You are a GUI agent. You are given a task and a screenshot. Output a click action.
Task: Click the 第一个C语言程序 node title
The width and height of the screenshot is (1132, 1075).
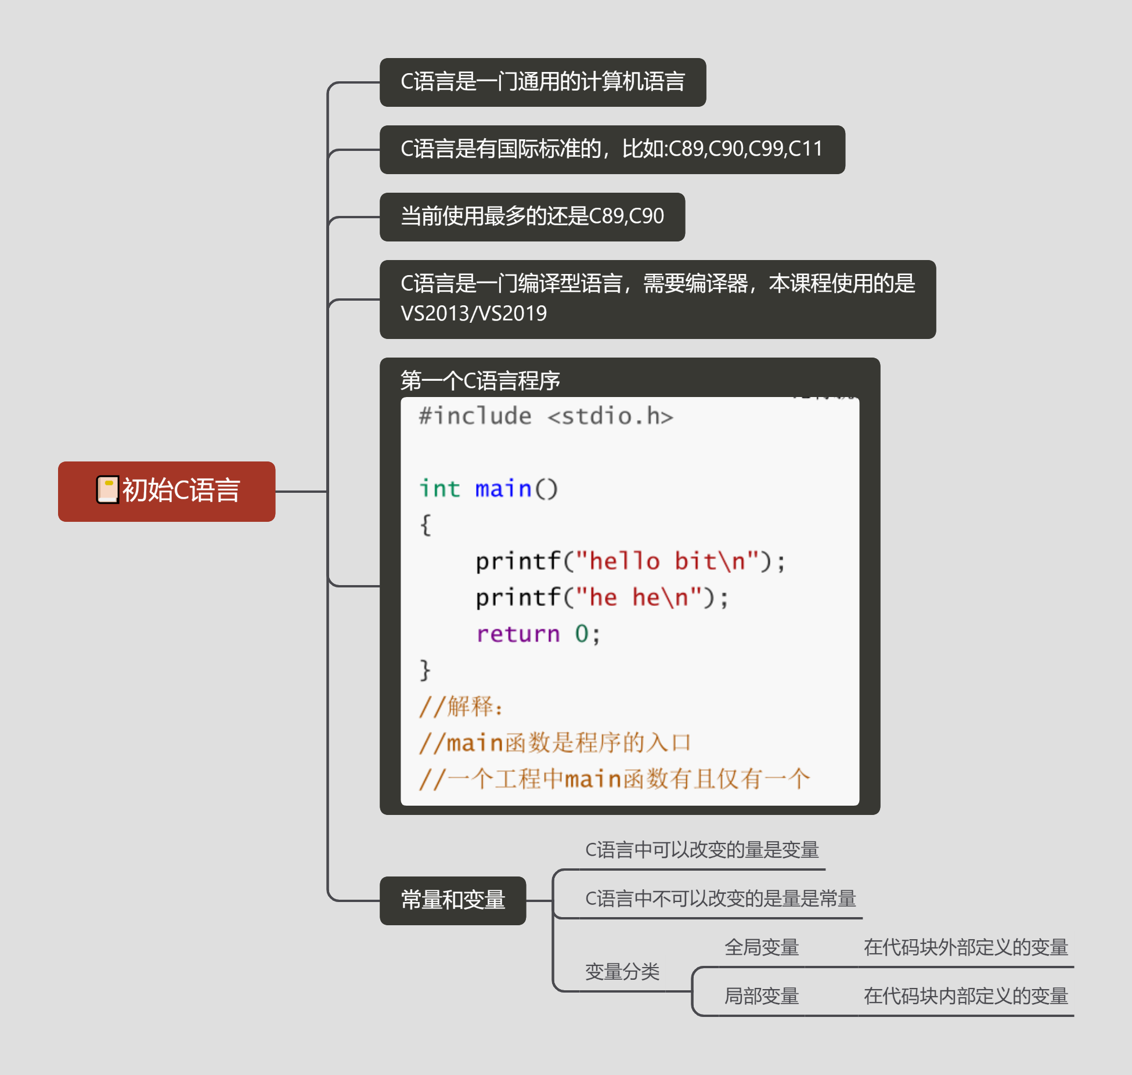pyautogui.click(x=480, y=380)
